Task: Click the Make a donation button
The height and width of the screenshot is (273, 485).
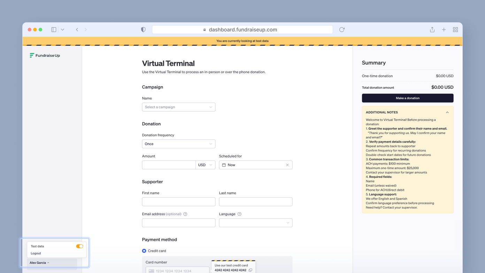Action: pyautogui.click(x=407, y=98)
